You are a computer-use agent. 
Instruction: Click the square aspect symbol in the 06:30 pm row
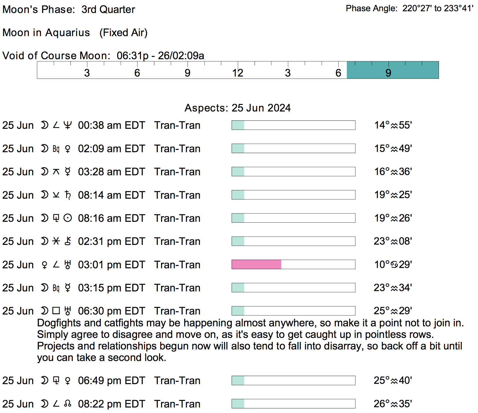[56, 311]
